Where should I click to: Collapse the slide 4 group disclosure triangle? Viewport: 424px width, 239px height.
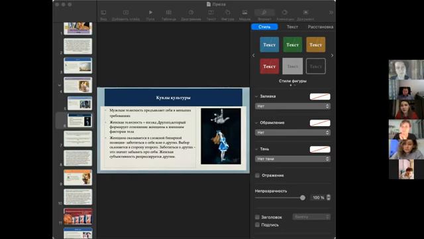(60, 85)
